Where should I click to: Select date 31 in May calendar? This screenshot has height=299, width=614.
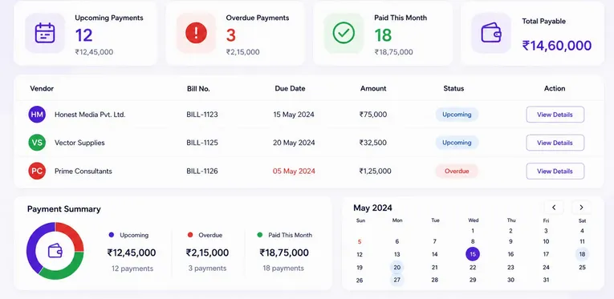pos(546,280)
